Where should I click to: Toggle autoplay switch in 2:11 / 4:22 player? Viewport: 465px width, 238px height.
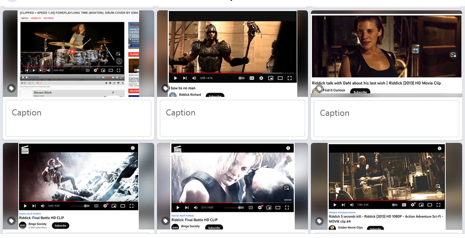coord(241,207)
